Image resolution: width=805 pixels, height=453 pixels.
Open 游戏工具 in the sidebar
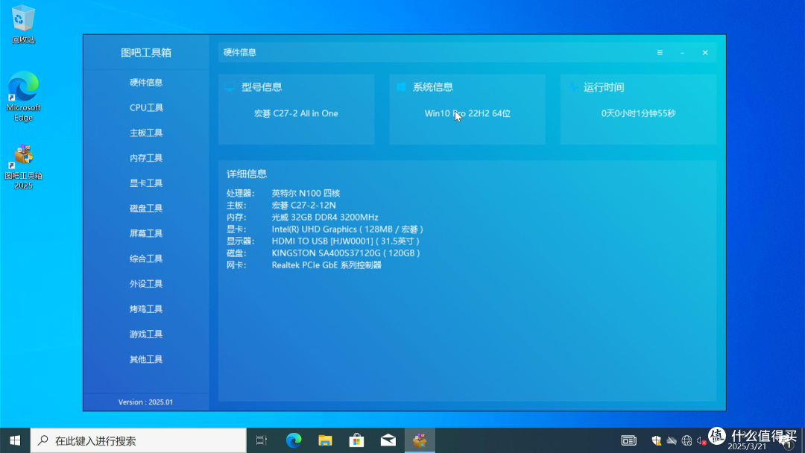pos(146,334)
